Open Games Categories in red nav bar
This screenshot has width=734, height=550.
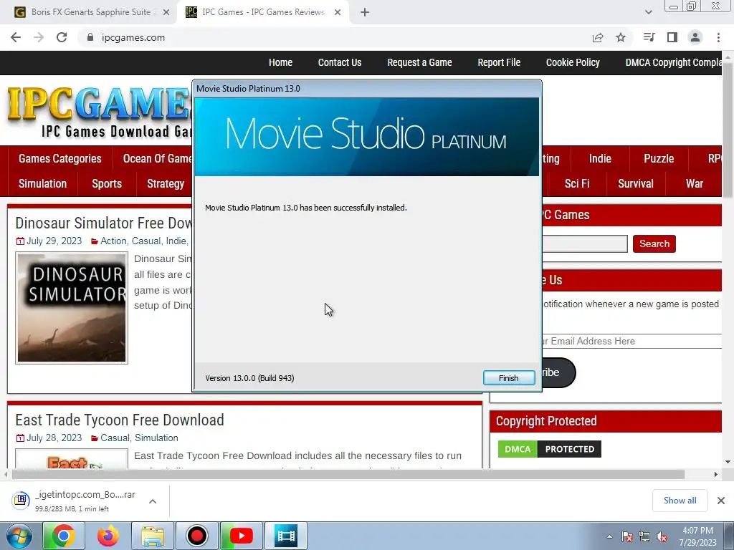60,158
